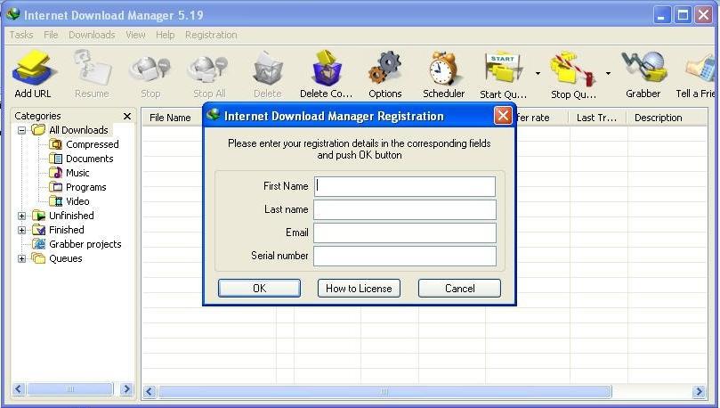This screenshot has width=720, height=408.
Task: Click the Stop toolbar icon
Action: click(x=150, y=69)
